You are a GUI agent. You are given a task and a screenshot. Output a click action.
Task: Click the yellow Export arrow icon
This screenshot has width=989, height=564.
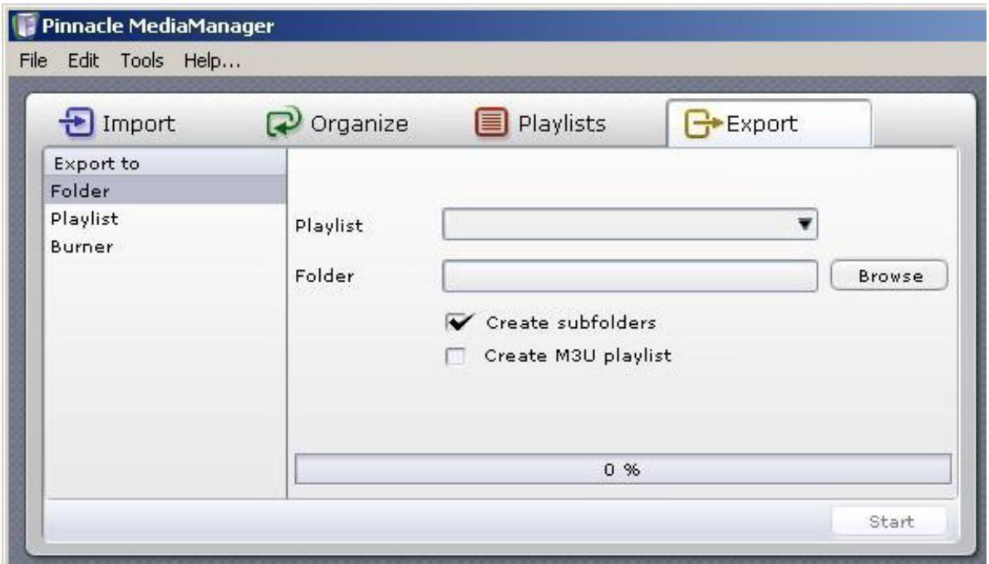(702, 123)
